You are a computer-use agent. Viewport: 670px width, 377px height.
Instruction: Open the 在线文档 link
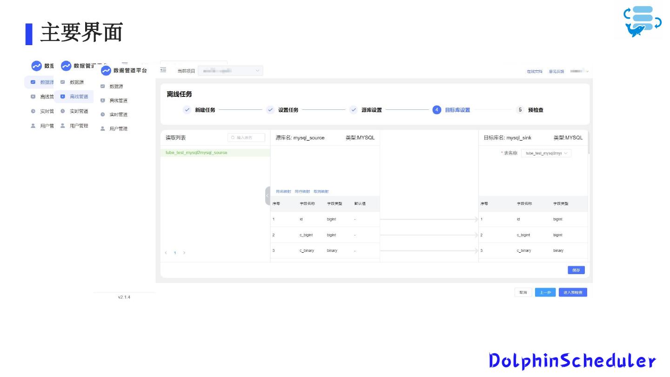click(x=535, y=71)
